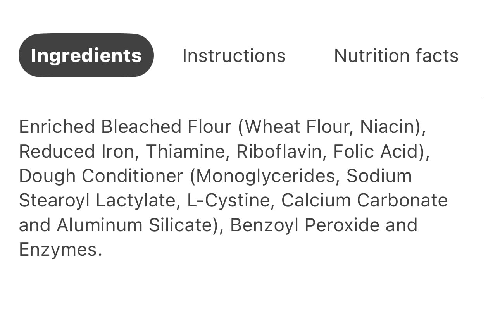Click the divider line below the tabs
The height and width of the screenshot is (313, 500).
click(x=250, y=96)
